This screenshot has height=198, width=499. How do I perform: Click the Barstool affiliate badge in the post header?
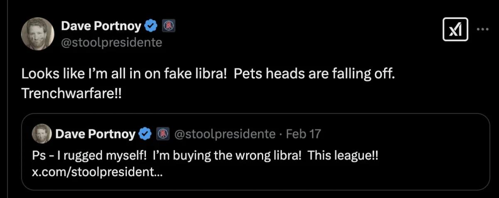pos(169,27)
